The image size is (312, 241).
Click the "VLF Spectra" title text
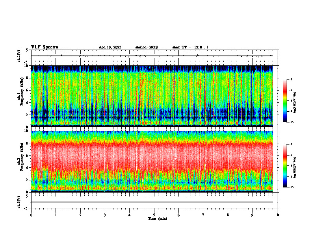pyautogui.click(x=45, y=47)
